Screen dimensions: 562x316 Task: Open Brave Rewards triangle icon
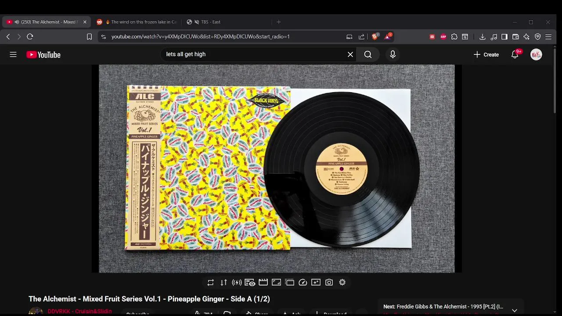click(x=388, y=37)
